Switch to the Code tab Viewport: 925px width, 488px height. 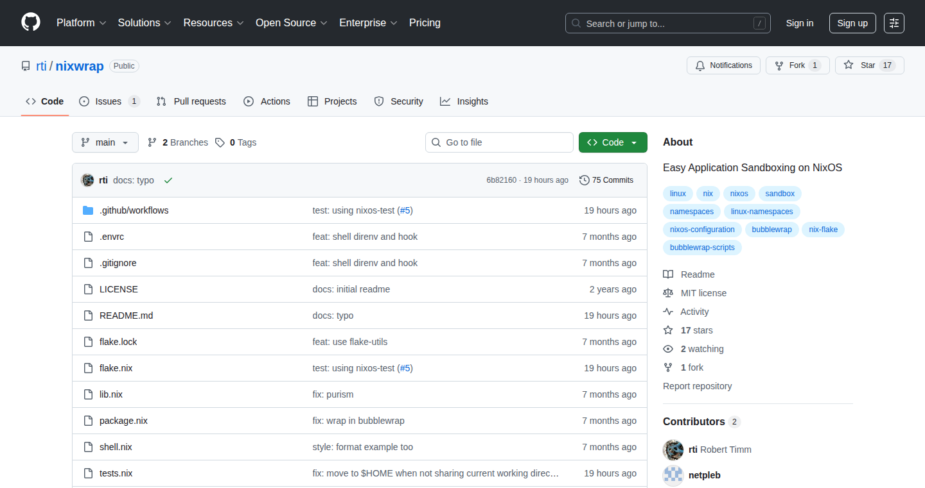coord(45,101)
